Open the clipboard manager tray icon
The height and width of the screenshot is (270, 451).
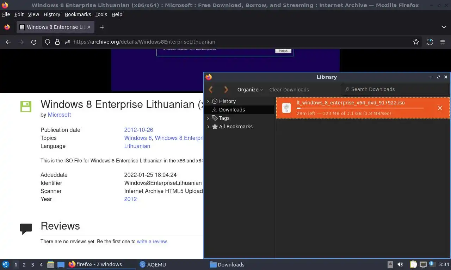click(414, 264)
